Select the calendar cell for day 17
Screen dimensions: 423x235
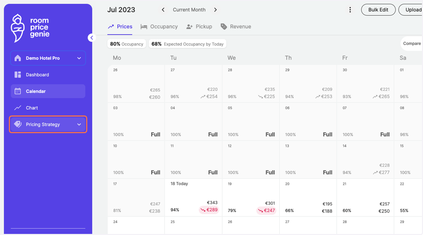click(136, 197)
